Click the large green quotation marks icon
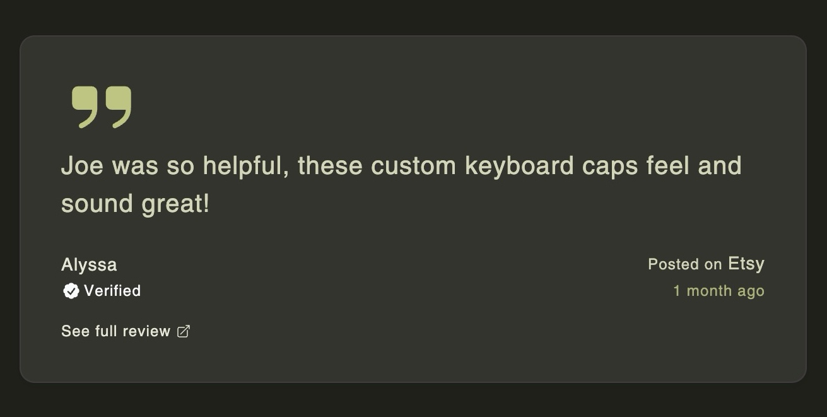This screenshot has width=827, height=417. tap(102, 107)
